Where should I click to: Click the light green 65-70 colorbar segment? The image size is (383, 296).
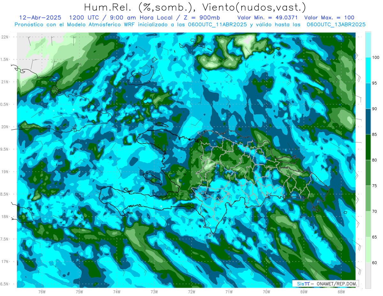[368, 224]
